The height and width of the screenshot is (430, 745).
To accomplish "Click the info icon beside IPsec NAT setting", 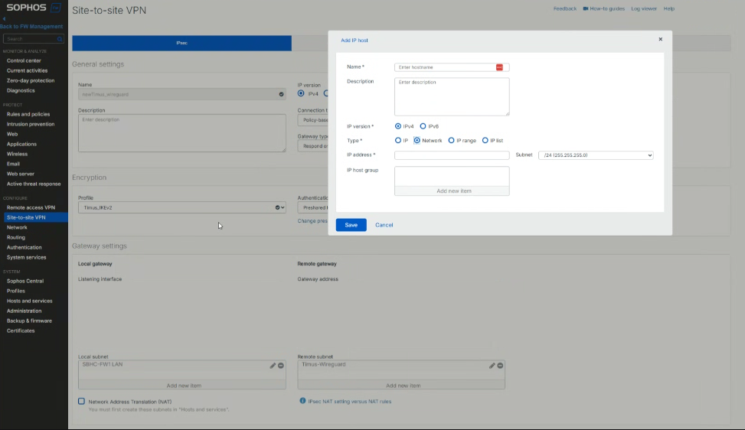I will tap(302, 401).
